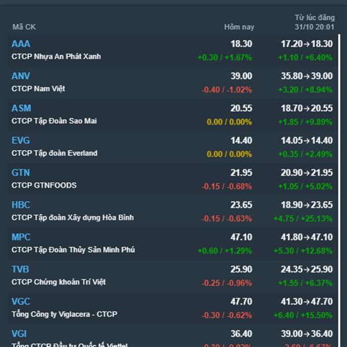Click TVB gain +1.55 / +6.37%
This screenshot has height=347, width=347.
pos(305,283)
